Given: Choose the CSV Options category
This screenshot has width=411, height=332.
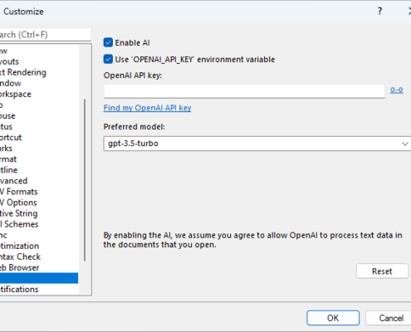Looking at the screenshot, I should [x=18, y=203].
